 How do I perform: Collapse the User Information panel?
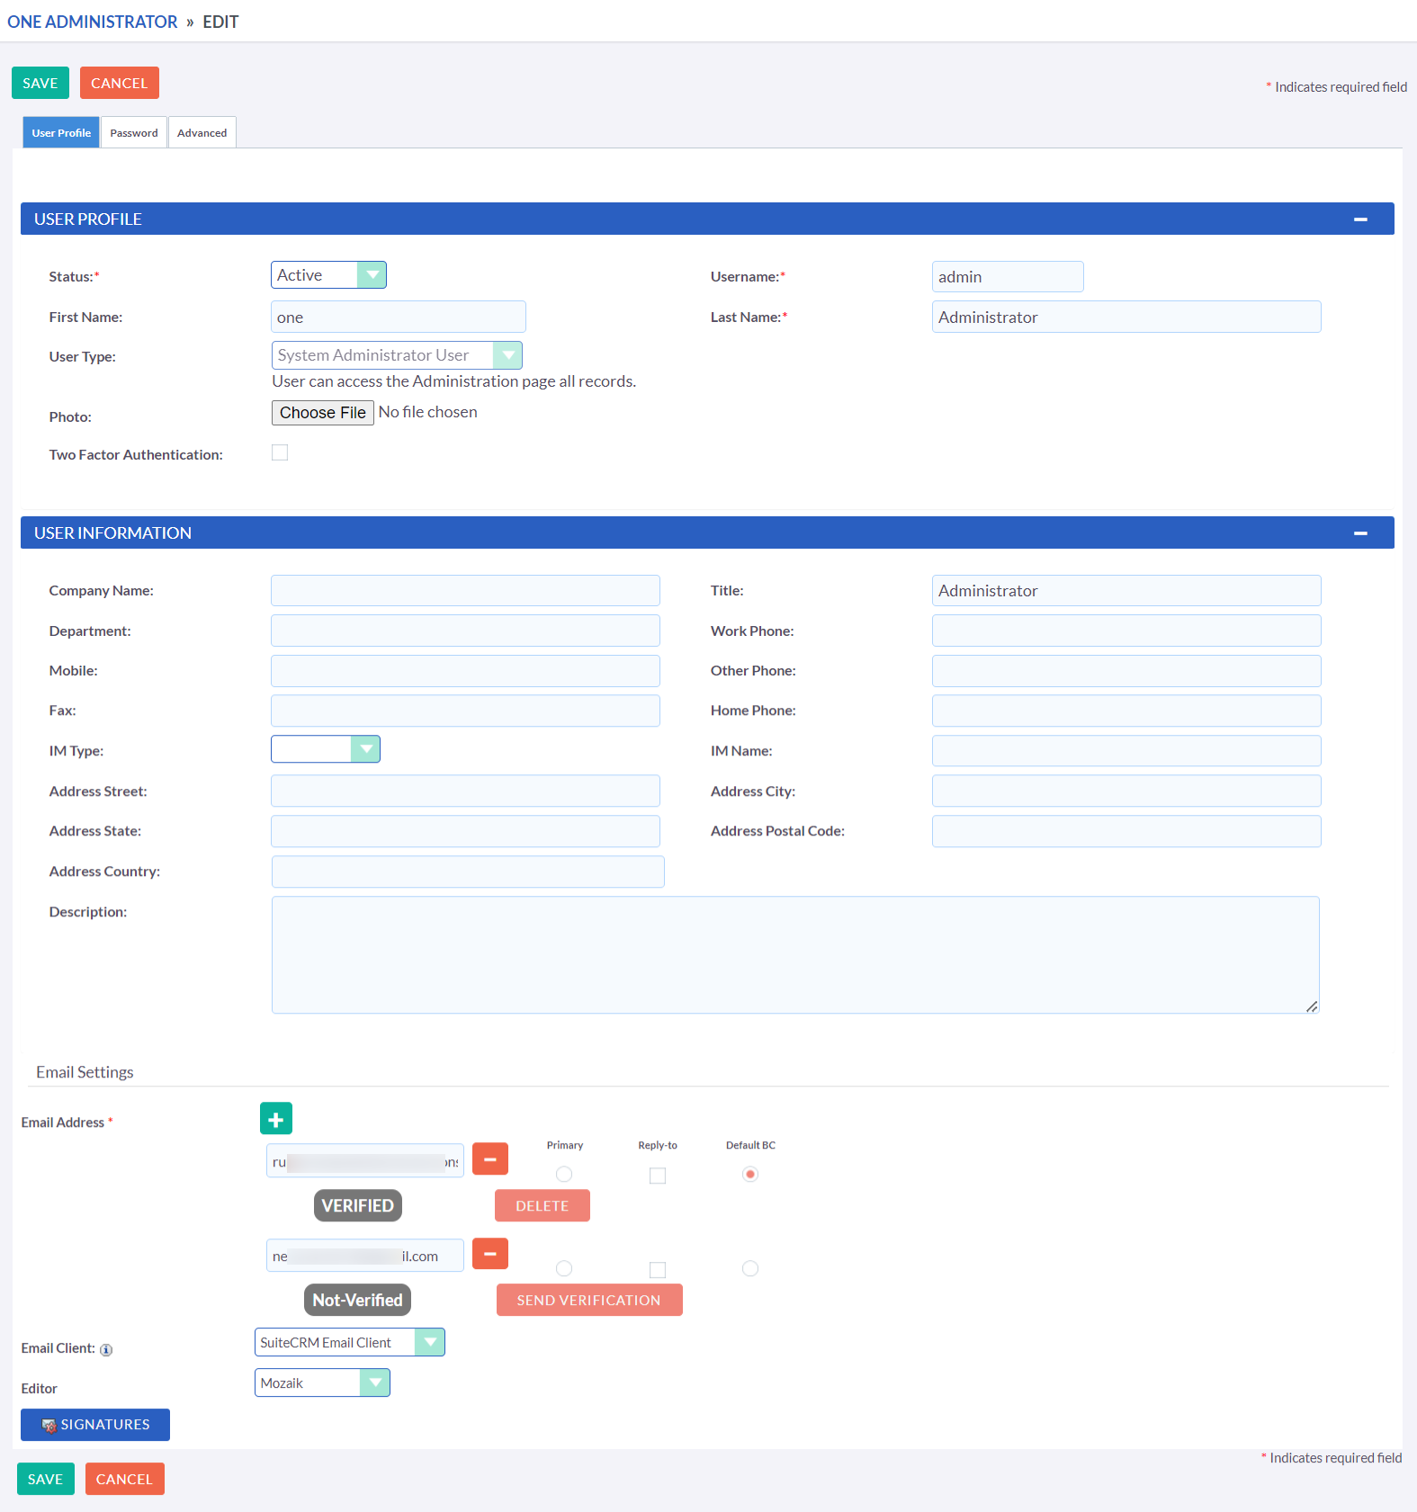[x=1360, y=533]
